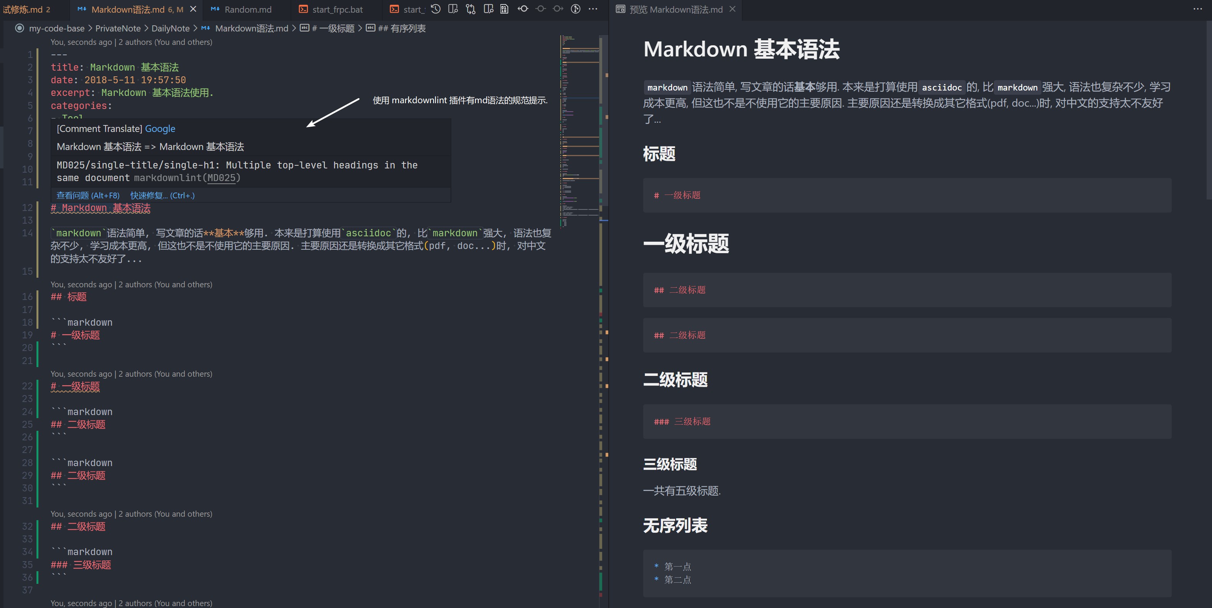
Task: Click '三级标题' heading in preview
Action: [670, 464]
